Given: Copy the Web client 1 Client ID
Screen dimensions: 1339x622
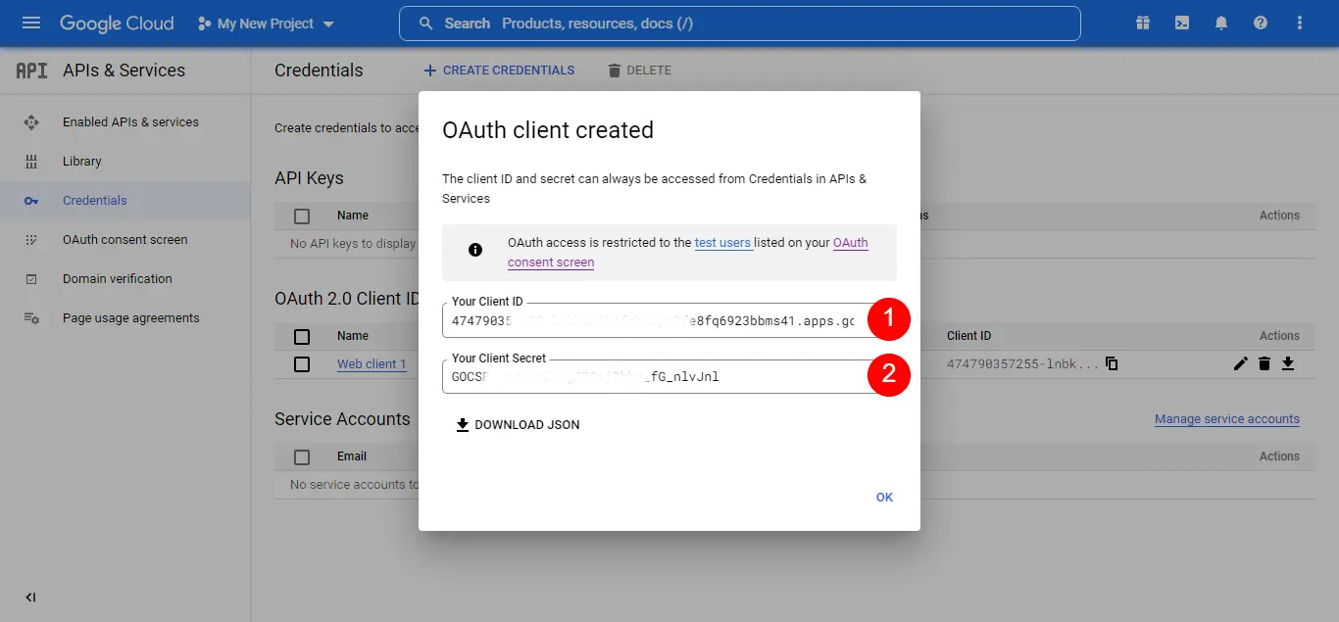Looking at the screenshot, I should pos(1113,362).
